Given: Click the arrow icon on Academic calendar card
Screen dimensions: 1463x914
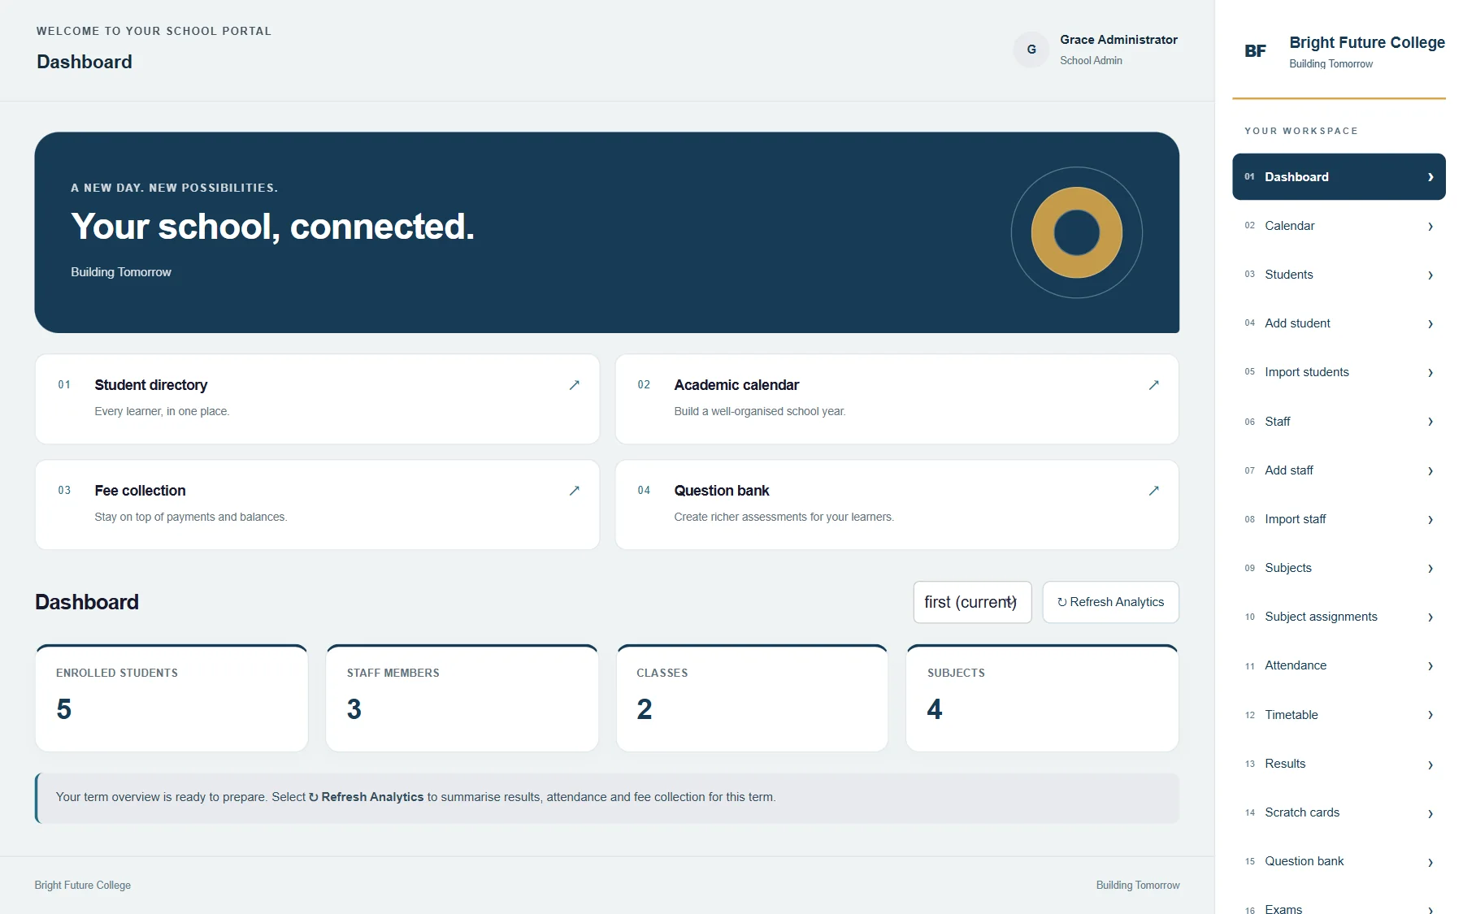Looking at the screenshot, I should [x=1153, y=385].
